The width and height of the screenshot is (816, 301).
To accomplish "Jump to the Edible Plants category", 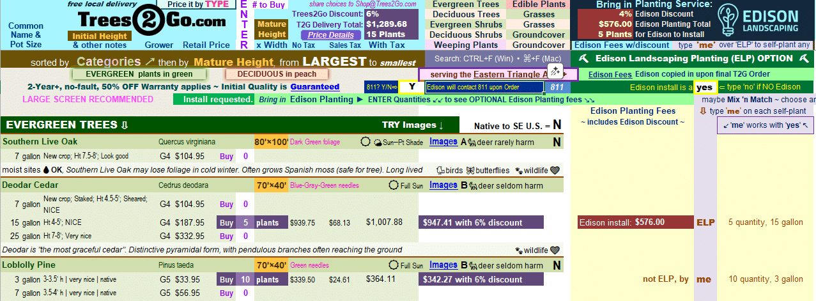I will click(539, 4).
